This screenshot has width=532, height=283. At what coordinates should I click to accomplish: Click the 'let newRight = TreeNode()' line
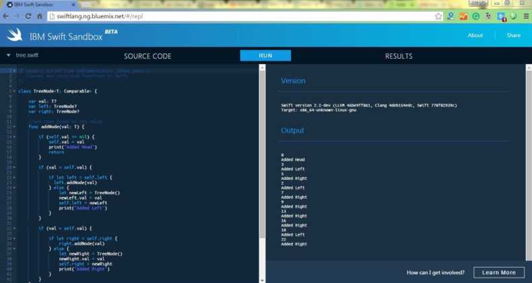[x=91, y=254]
